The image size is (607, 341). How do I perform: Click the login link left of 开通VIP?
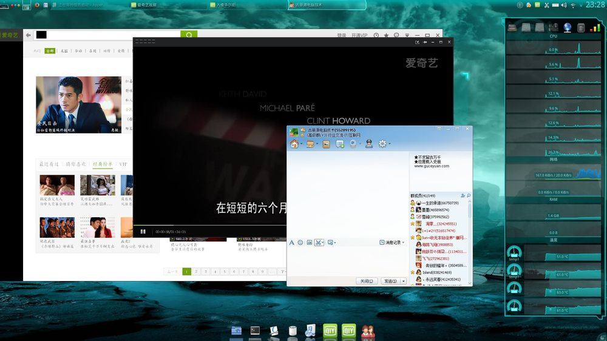point(341,35)
